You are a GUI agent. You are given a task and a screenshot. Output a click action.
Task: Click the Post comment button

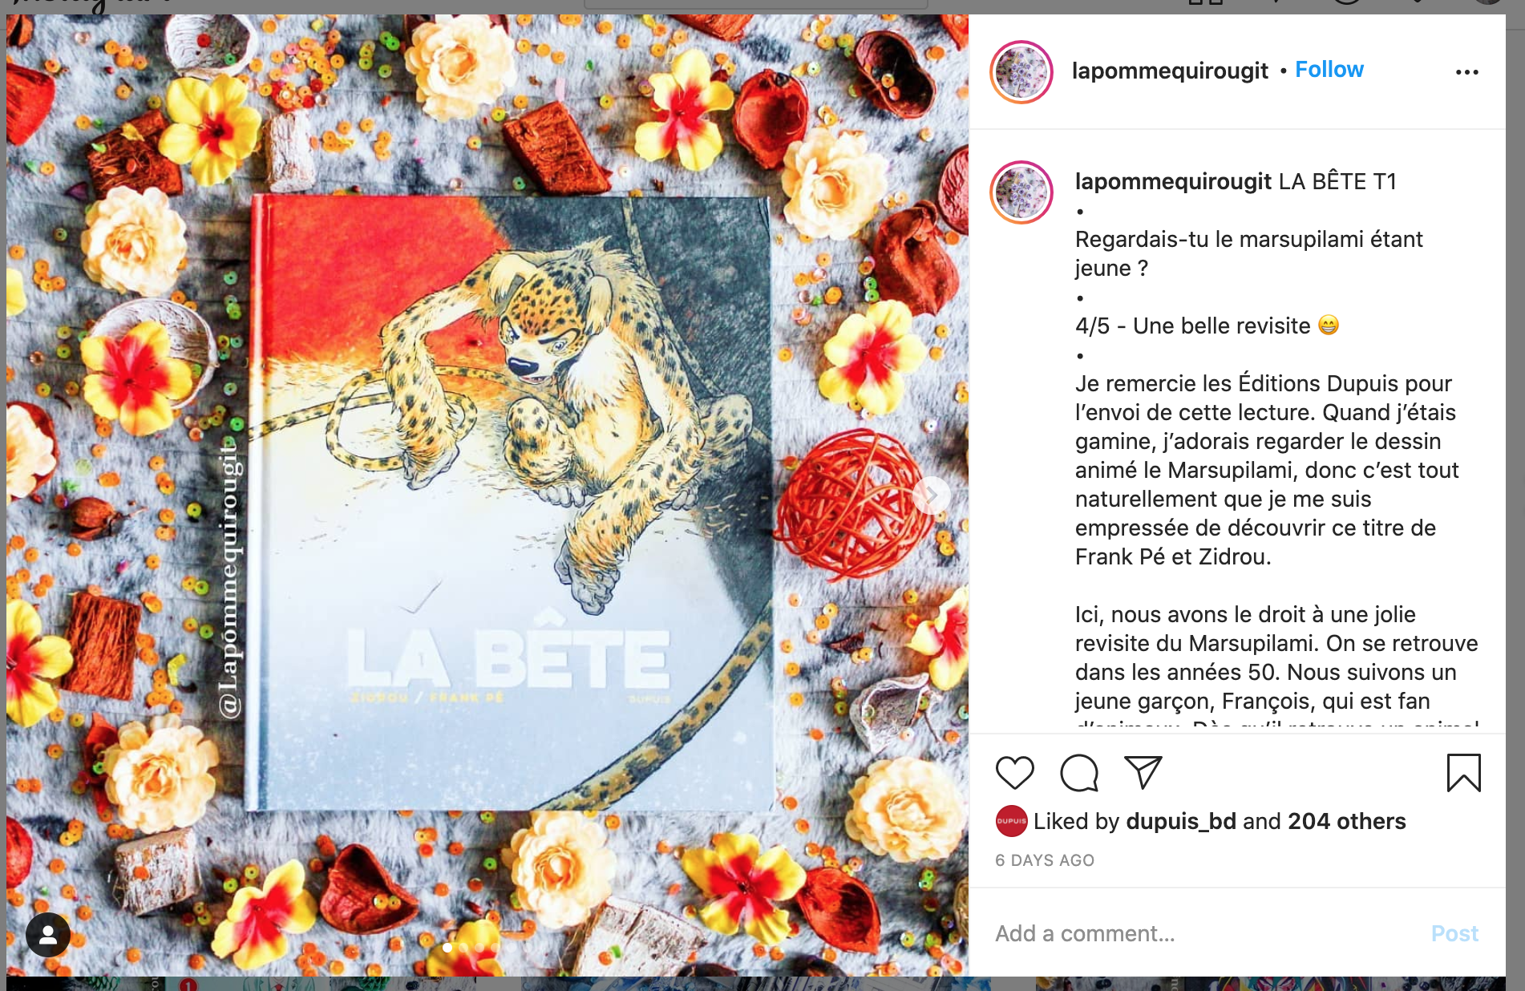[1454, 933]
